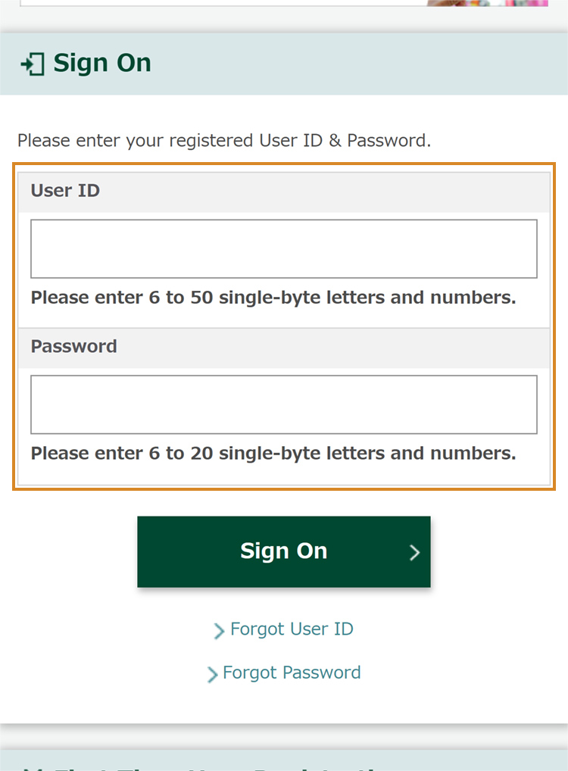Click the chevron beside Forgot User ID

tap(219, 630)
